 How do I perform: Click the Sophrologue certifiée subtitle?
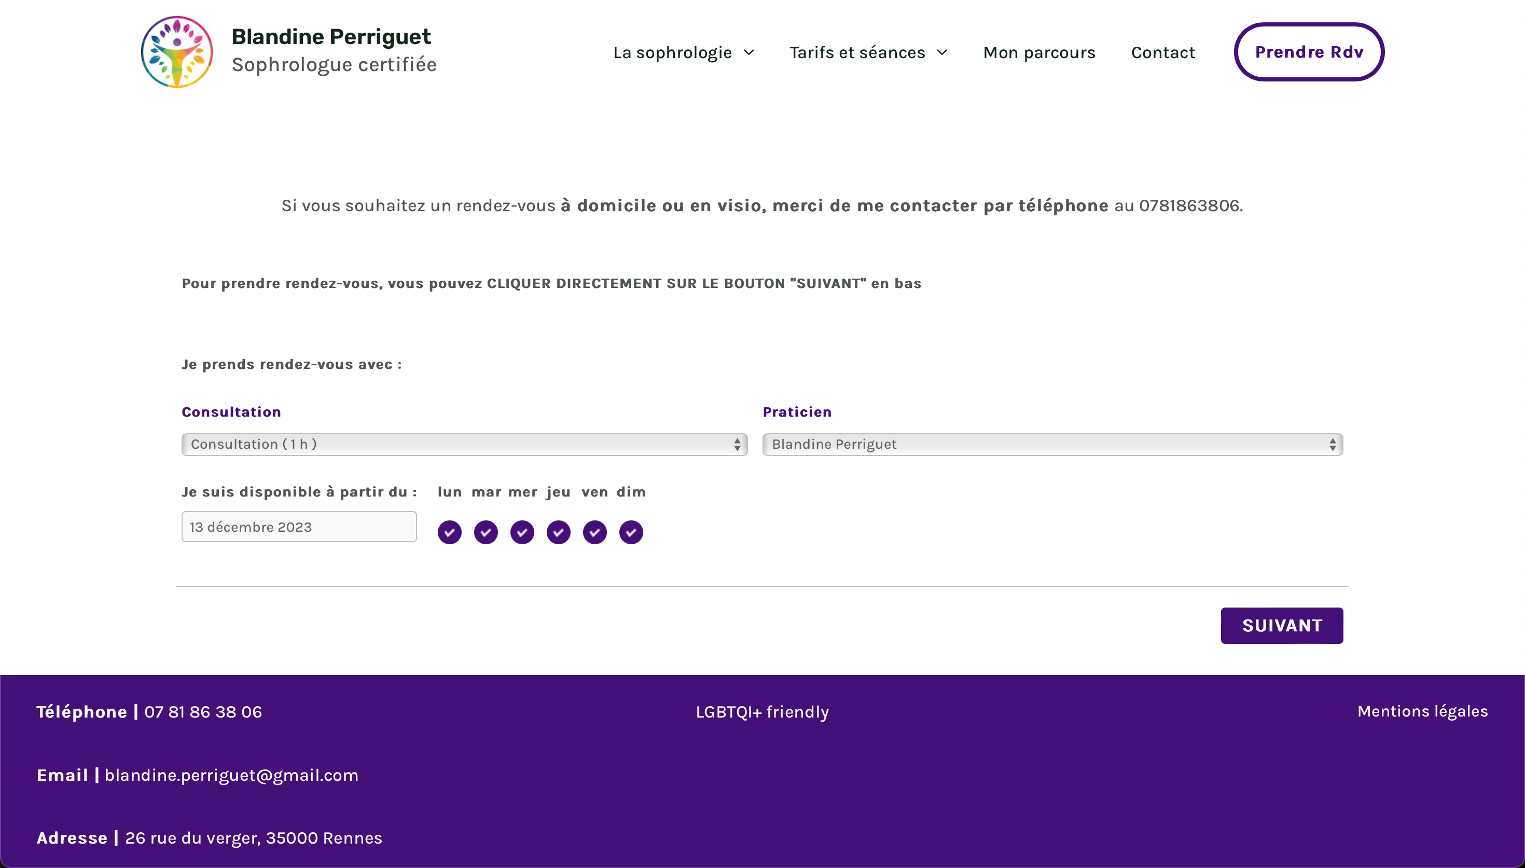click(x=335, y=64)
